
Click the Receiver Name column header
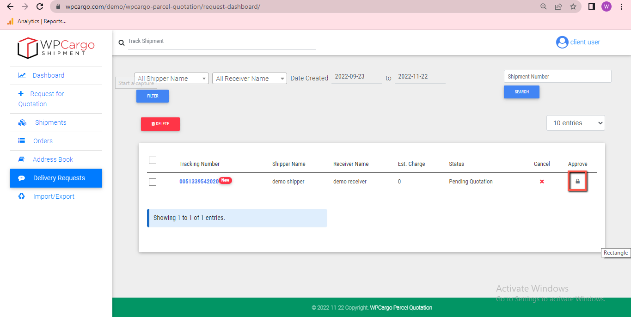pyautogui.click(x=351, y=164)
